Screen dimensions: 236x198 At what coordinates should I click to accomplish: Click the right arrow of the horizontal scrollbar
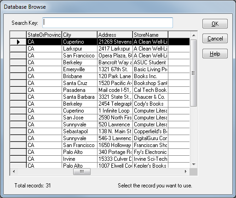tap(186, 171)
